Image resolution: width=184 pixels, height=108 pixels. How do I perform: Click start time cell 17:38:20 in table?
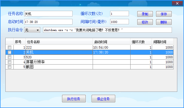point(111,52)
